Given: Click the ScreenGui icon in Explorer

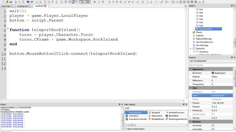Looking at the screenshot, I should (197, 52).
